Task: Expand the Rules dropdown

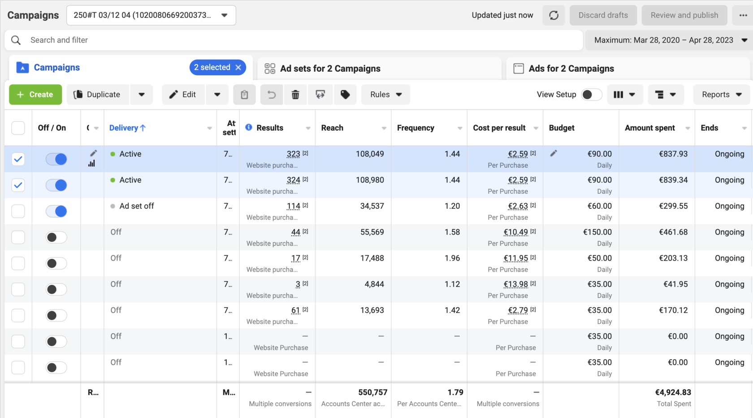Action: coord(385,95)
